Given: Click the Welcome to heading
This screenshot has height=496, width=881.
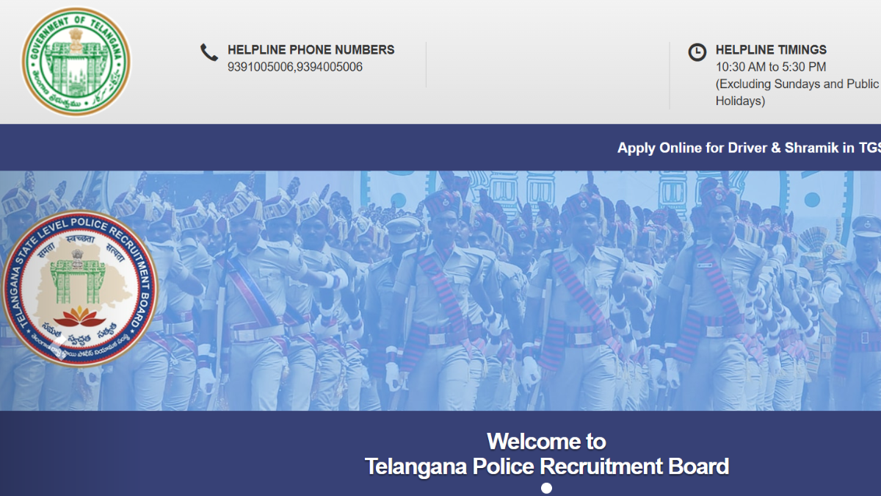Looking at the screenshot, I should point(546,441).
